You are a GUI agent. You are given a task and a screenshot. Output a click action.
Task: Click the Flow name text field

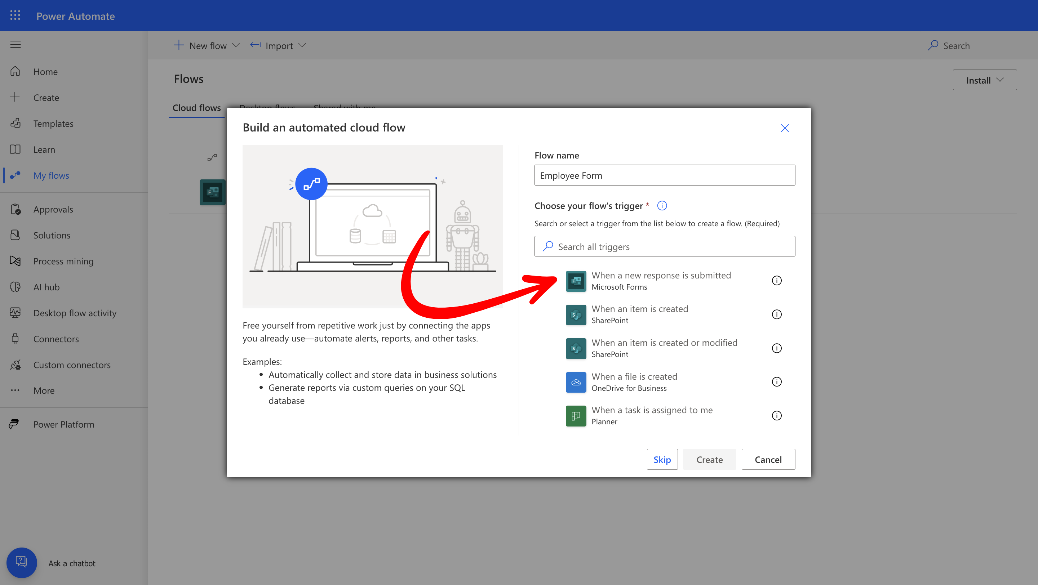pyautogui.click(x=664, y=175)
